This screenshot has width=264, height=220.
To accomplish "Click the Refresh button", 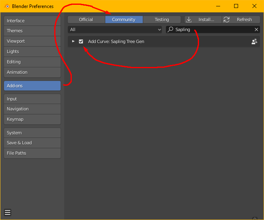I will point(241,20).
